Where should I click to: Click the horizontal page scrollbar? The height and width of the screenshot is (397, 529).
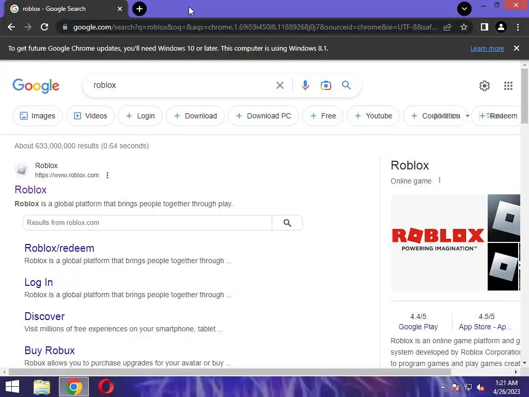(x=229, y=372)
